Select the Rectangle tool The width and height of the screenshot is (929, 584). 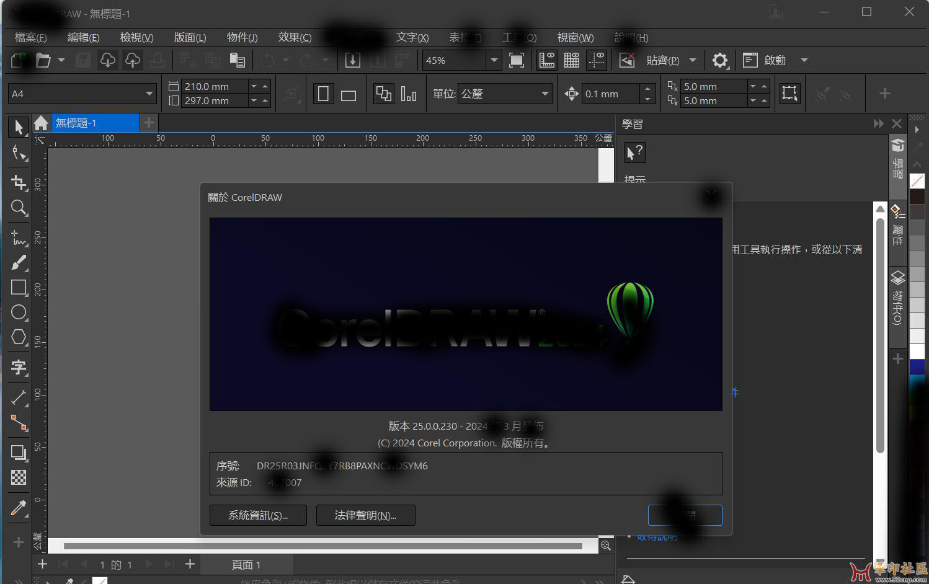coord(19,287)
